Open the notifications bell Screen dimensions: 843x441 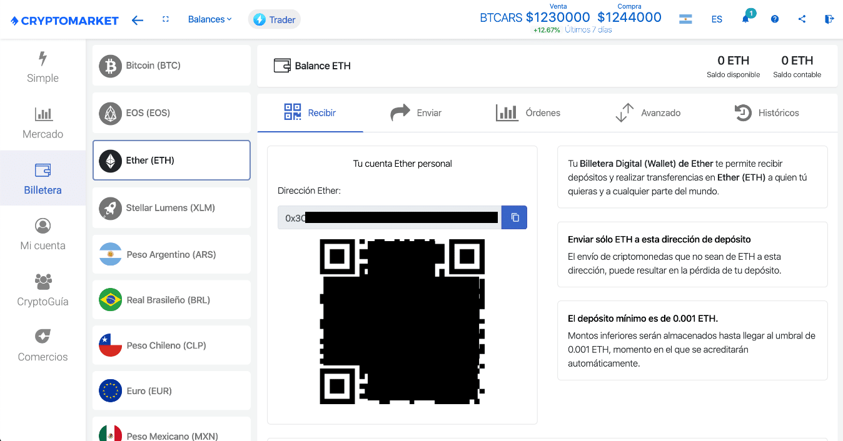coord(745,19)
